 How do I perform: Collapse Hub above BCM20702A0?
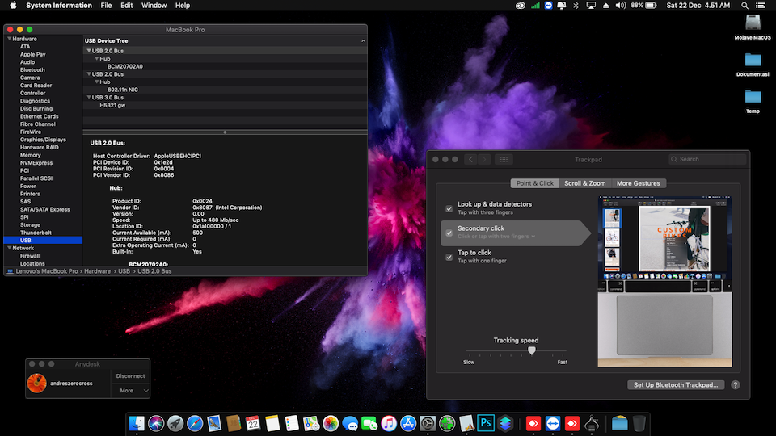coord(96,59)
